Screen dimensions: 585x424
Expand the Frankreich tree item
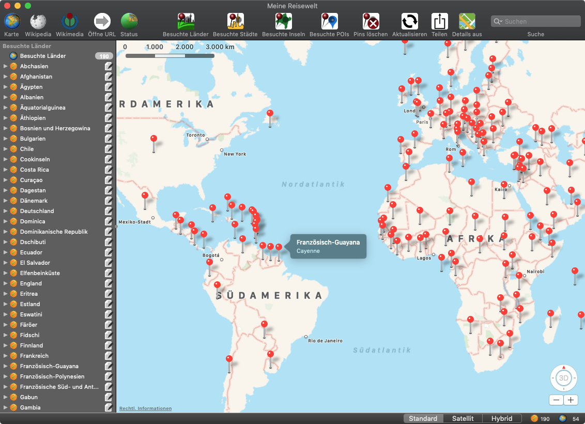[6, 356]
